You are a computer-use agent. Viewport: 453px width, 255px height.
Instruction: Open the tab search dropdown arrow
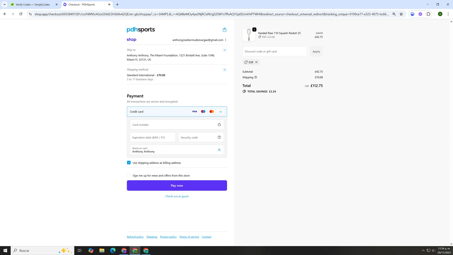pyautogui.click(x=5, y=5)
